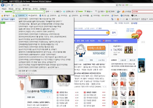The image size is (153, 108).
Task: Switch to the Live 이슈 tab
Action: point(101,60)
